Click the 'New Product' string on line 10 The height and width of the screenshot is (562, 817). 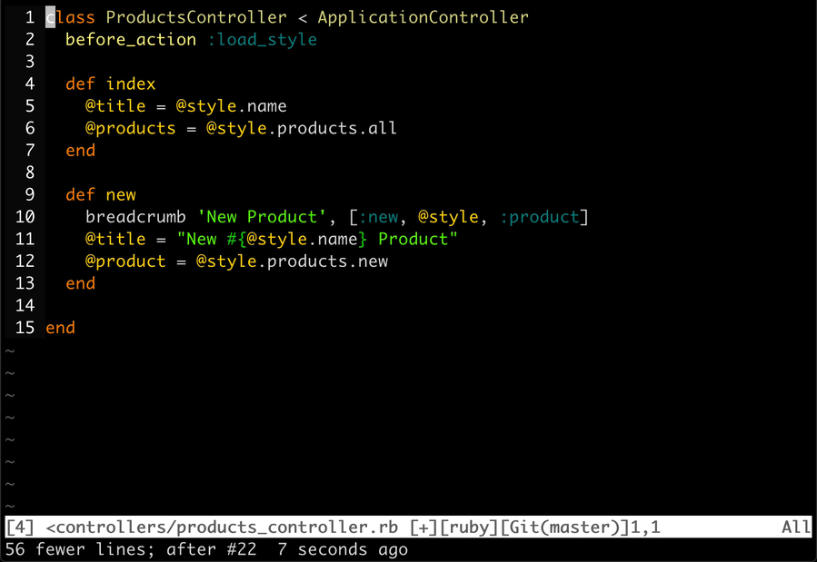(x=262, y=216)
